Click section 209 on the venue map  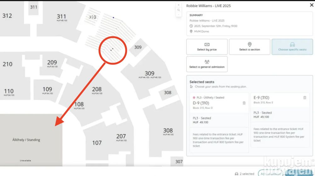[x=52, y=63]
